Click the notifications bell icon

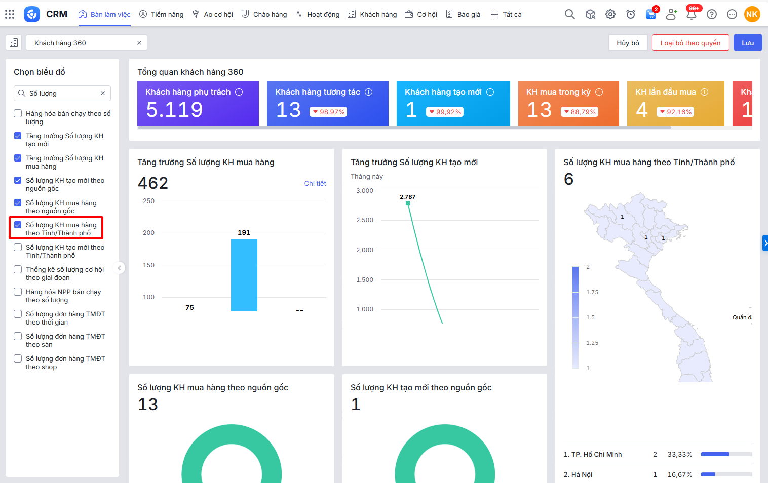pos(692,14)
